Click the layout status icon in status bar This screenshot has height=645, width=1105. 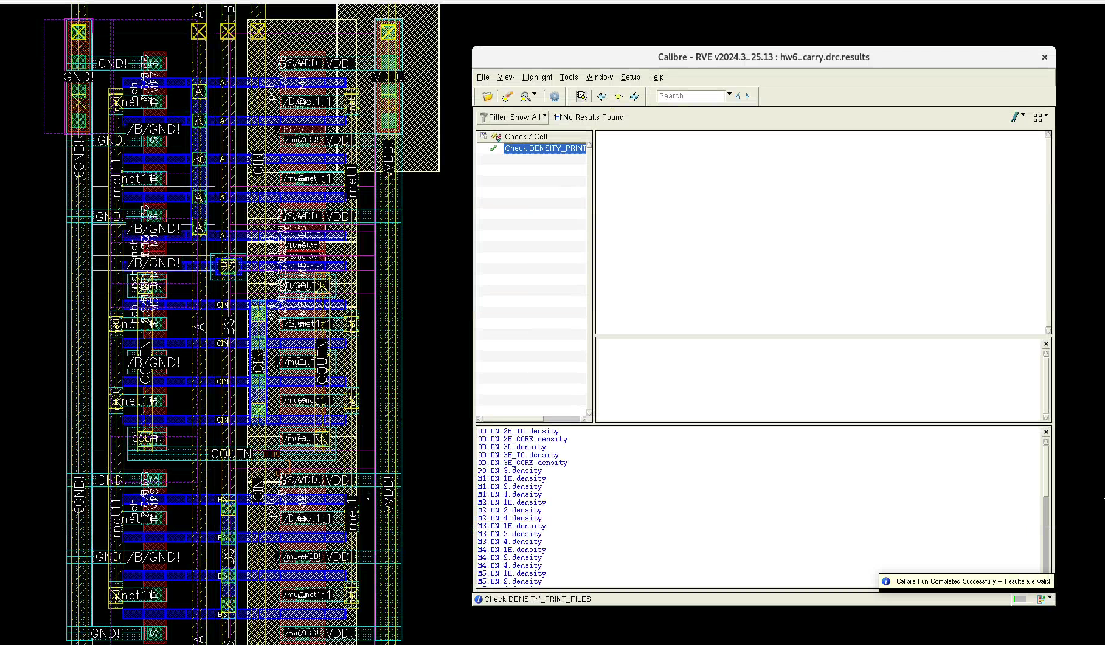(x=1042, y=599)
